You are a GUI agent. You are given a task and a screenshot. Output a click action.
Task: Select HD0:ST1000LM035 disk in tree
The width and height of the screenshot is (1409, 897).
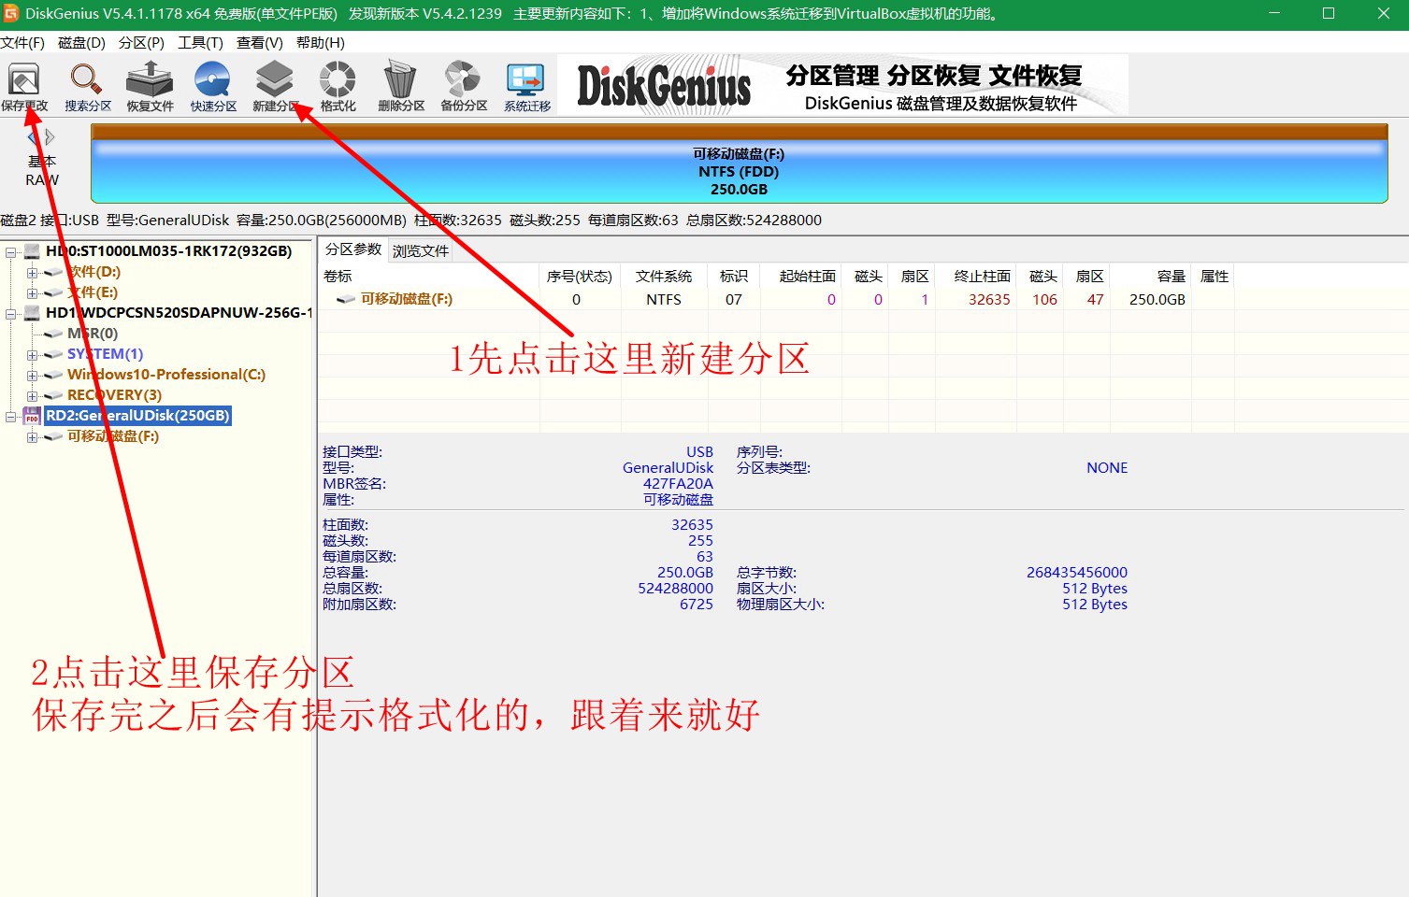(x=168, y=251)
